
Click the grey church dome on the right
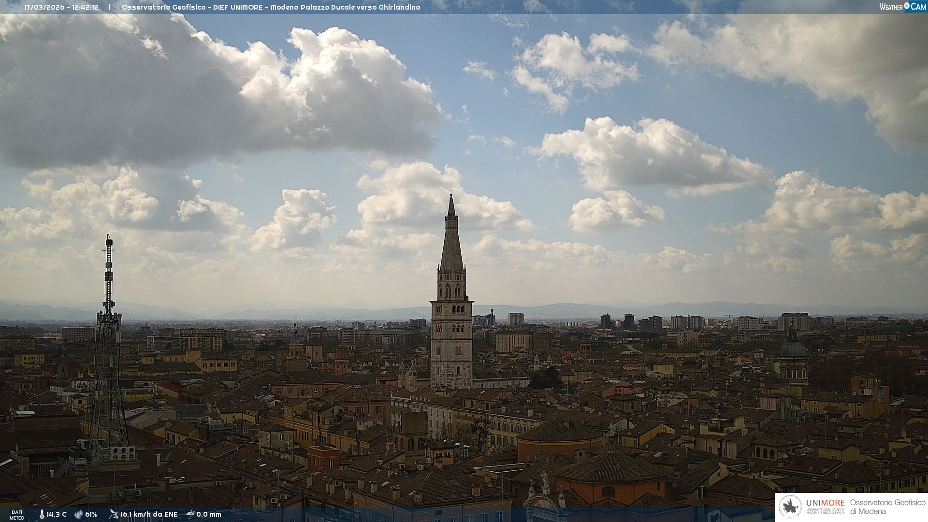[x=793, y=349]
